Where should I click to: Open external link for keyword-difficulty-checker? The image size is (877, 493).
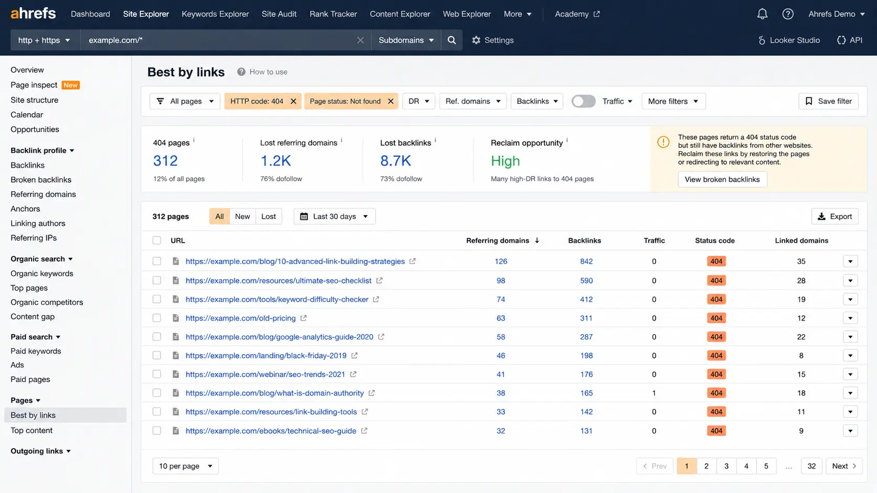coord(376,299)
